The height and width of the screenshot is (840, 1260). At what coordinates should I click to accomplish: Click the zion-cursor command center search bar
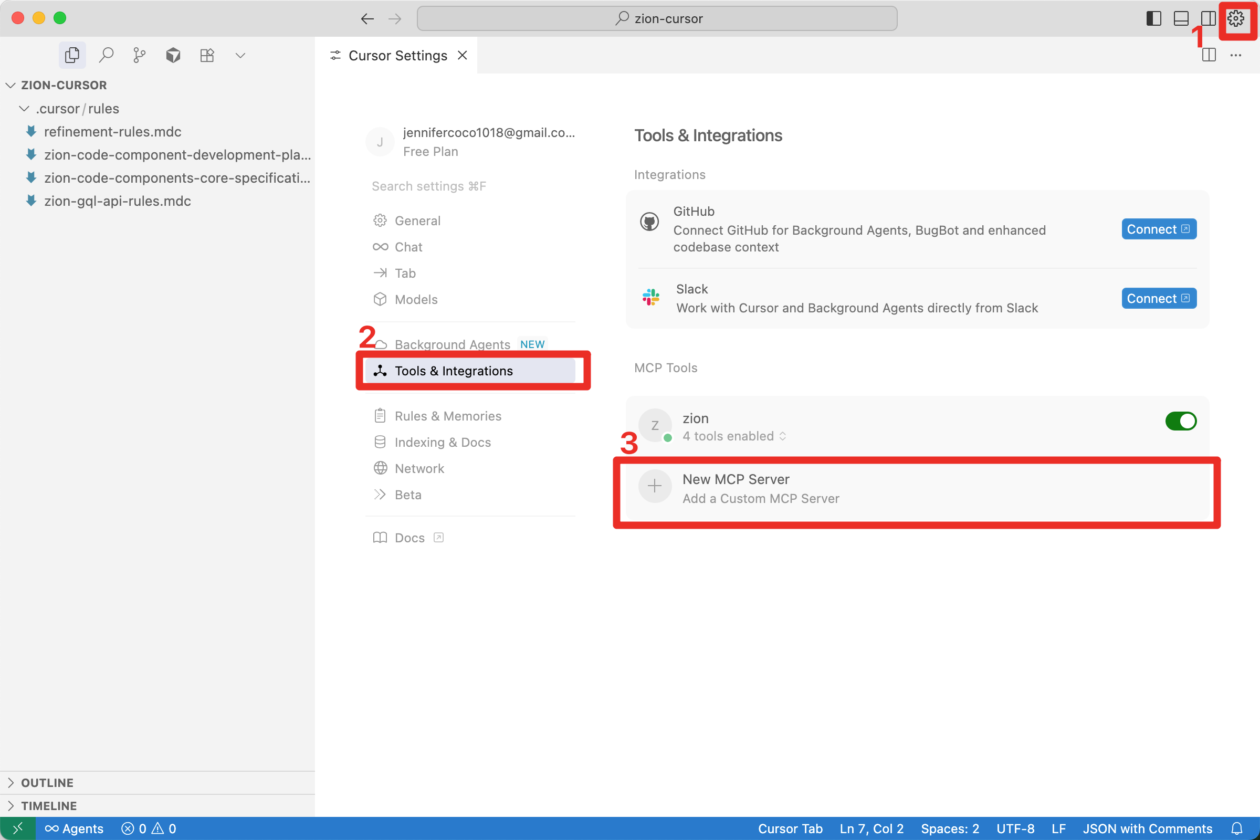[657, 19]
